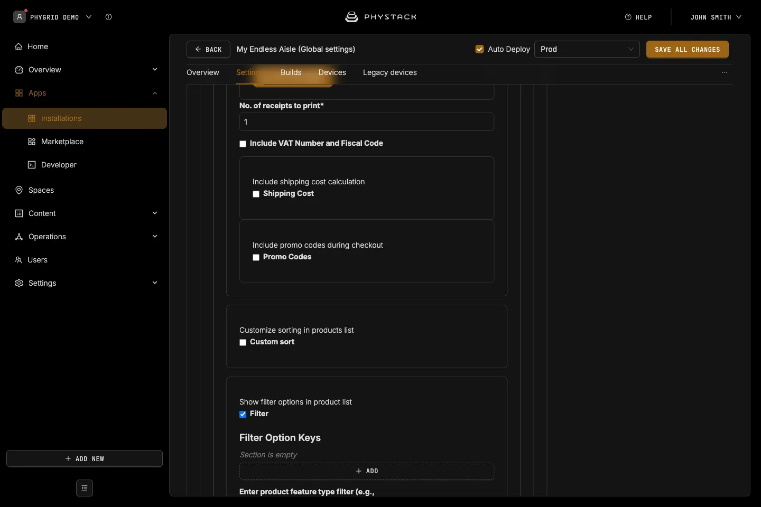The image size is (761, 507).
Task: Toggle the Auto Deploy checkbox
Action: [480, 49]
